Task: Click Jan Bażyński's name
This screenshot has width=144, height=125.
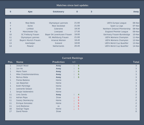Action: (x=22, y=83)
